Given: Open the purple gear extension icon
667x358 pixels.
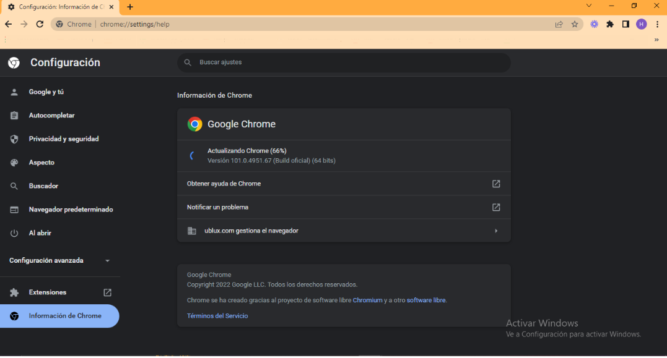Looking at the screenshot, I should [x=595, y=24].
